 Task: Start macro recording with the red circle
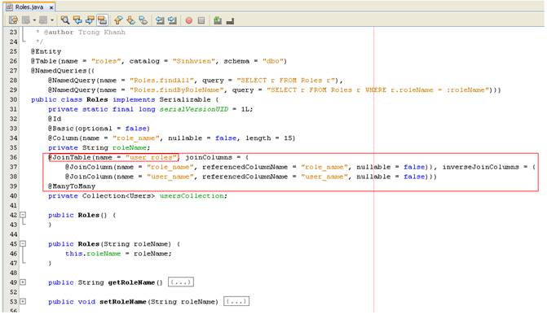189,20
